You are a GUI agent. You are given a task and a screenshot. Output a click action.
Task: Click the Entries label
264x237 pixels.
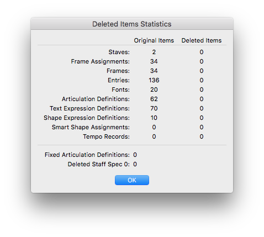[x=119, y=80]
